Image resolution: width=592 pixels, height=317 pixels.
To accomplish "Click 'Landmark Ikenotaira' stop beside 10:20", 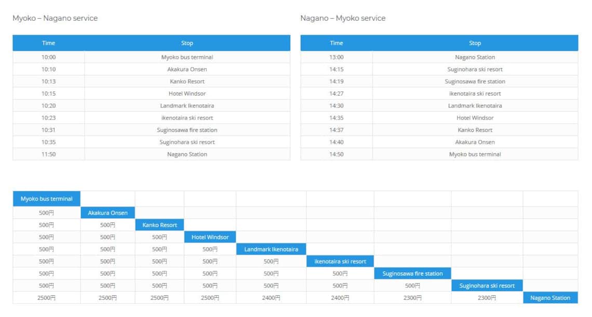I will [x=187, y=105].
